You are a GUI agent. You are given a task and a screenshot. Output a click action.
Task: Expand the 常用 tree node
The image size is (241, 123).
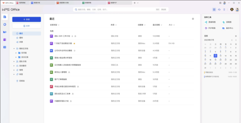14,70
